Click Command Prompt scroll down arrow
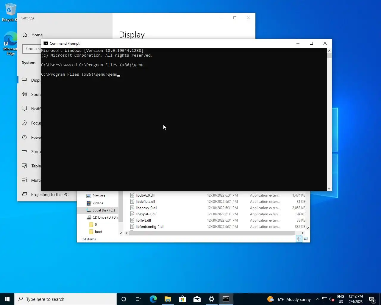 click(x=329, y=188)
